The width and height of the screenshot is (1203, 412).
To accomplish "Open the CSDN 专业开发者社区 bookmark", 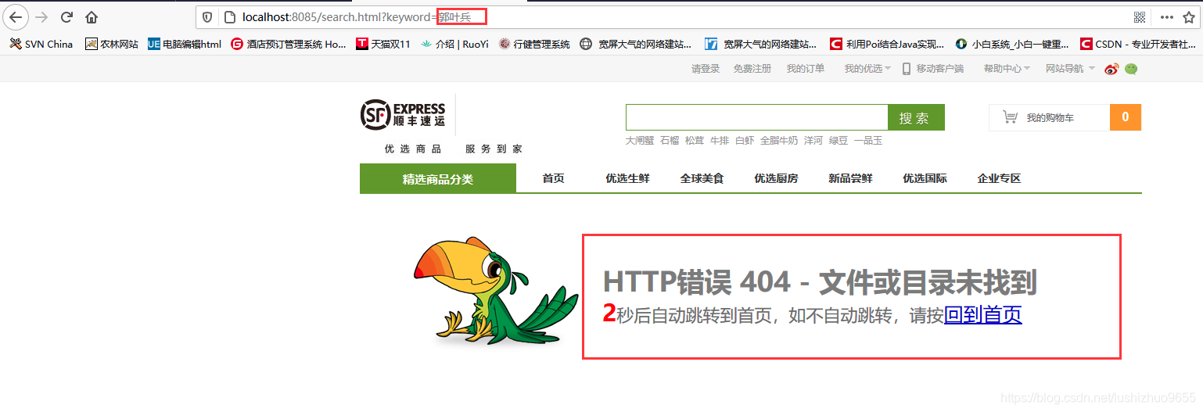I will (x=1139, y=44).
